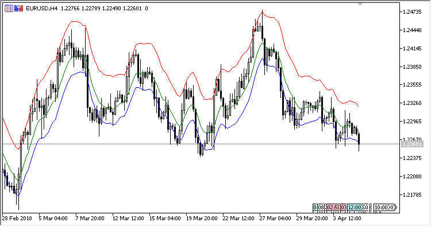
Task: Click the 1.23555 price scale label
Action: coord(412,85)
